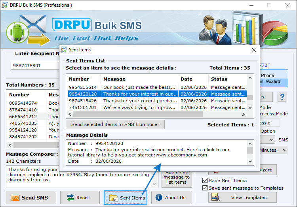Select number 8784741410 in main list
The height and width of the screenshot is (207, 297).
pos(23,110)
